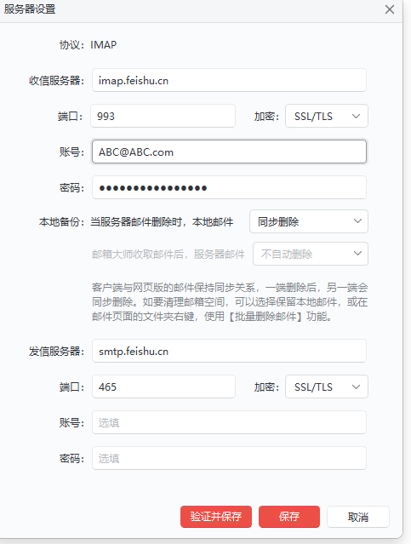Open the IMAP 加密 SSL/TLS dropdown
Image resolution: width=411 pixels, height=544 pixels.
pos(327,116)
